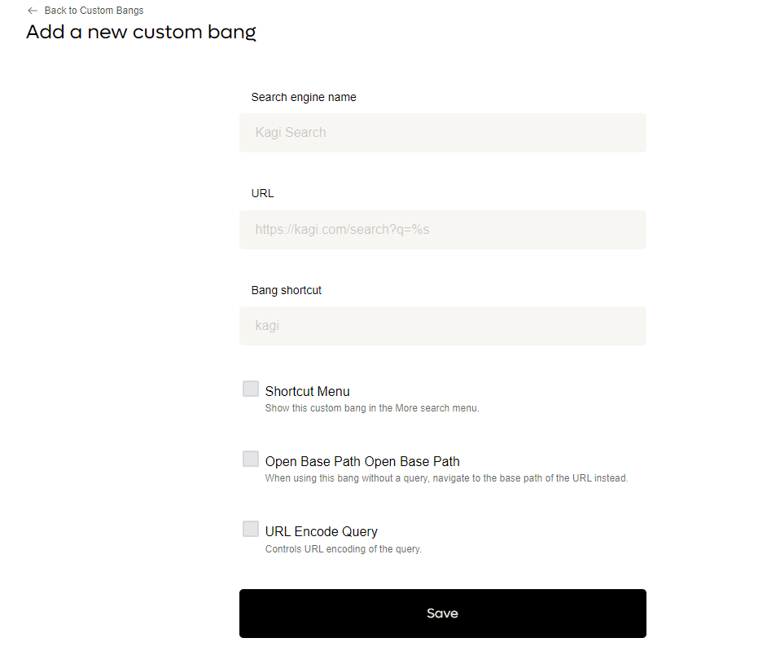Screen dimensions: 780x660
Task: Enable the Shortcut Menu checkbox
Action: click(x=250, y=389)
